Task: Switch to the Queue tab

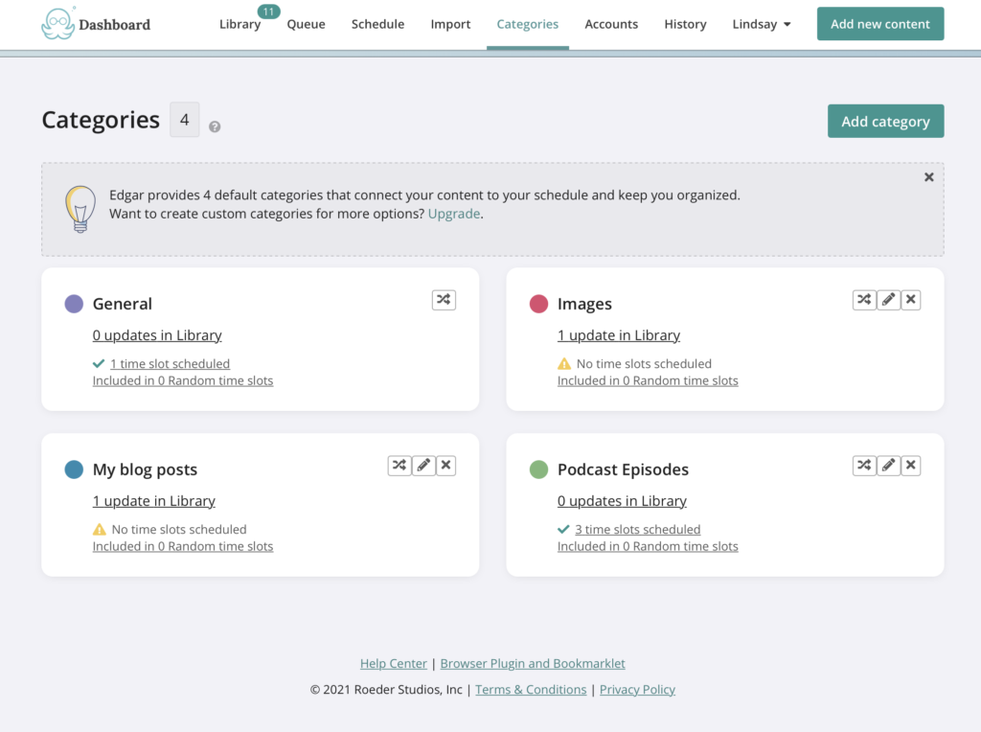Action: pos(306,24)
